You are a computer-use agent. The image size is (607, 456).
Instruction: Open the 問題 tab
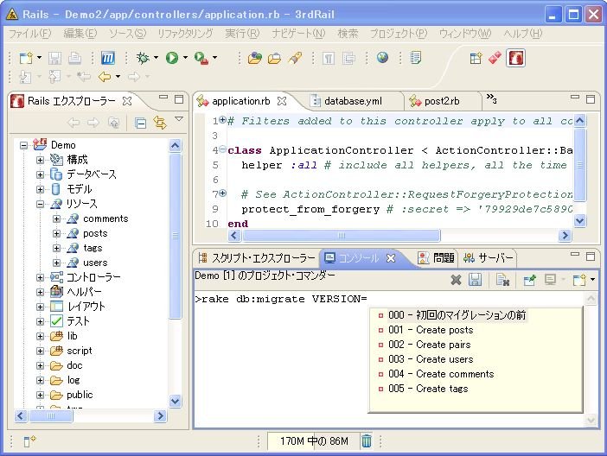coord(437,258)
